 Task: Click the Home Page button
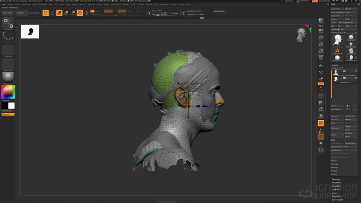tap(7, 13)
